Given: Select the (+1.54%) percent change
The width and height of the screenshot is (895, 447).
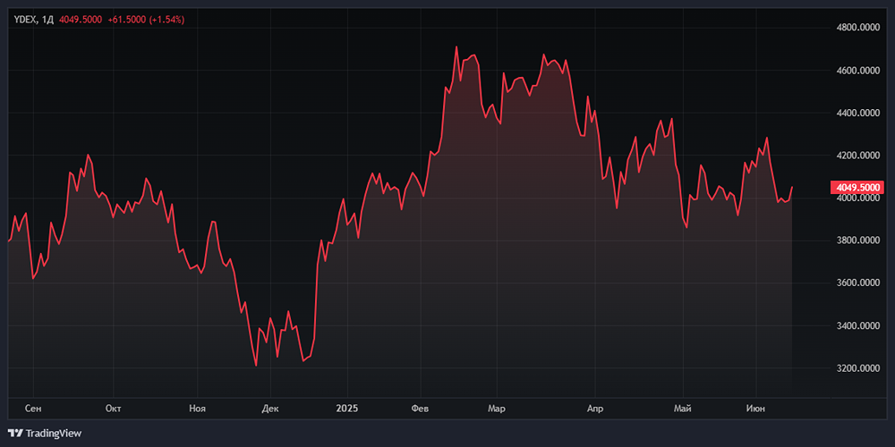Looking at the screenshot, I should click(166, 20).
